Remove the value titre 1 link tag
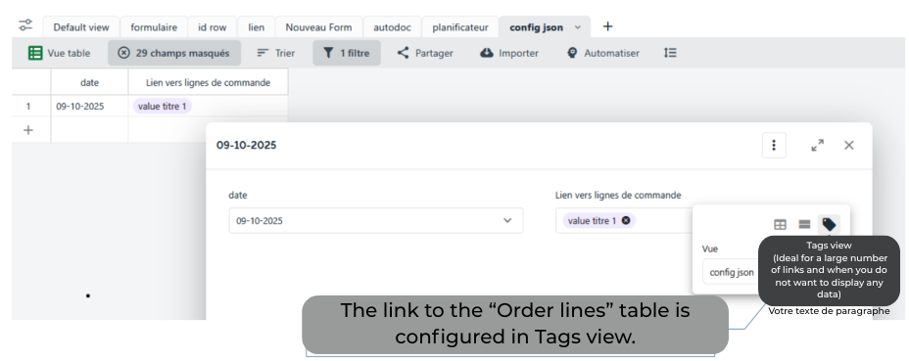Image resolution: width=909 pixels, height=361 pixels. [x=626, y=220]
